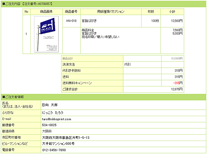207x154 pixels.
Task: Click the 商品画像 column header
Action: (47, 12)
